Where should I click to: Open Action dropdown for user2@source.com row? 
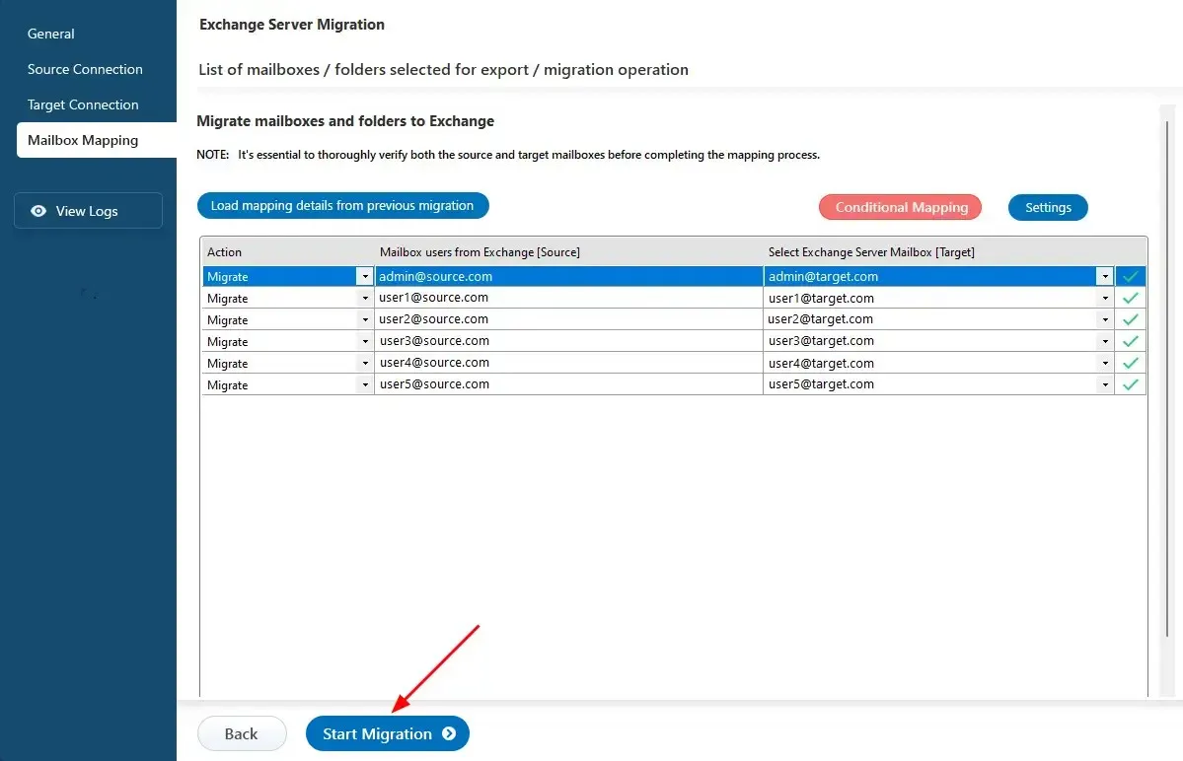(x=364, y=319)
